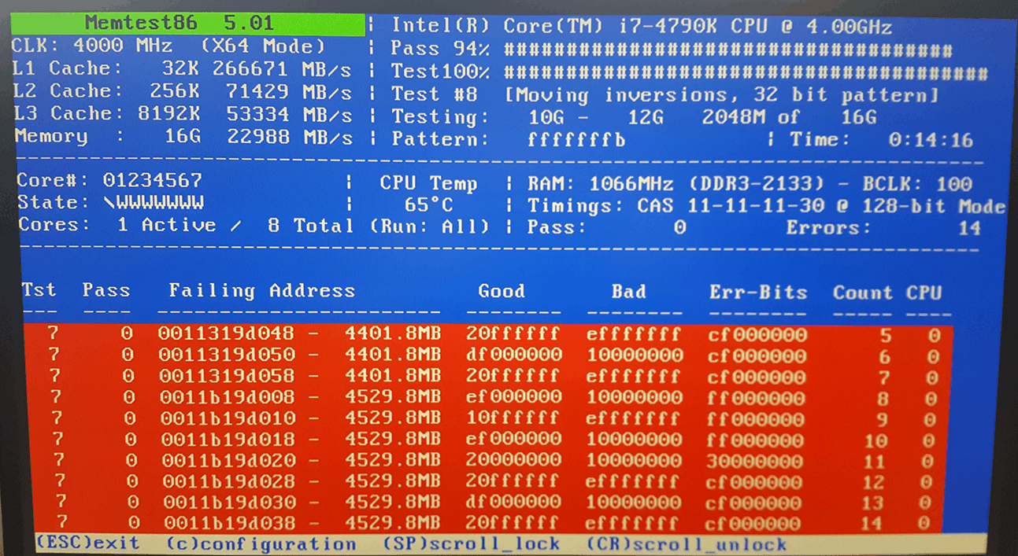Click the (ESC)exit option
Viewport: 1018px width, 556px height.
pyautogui.click(x=87, y=543)
